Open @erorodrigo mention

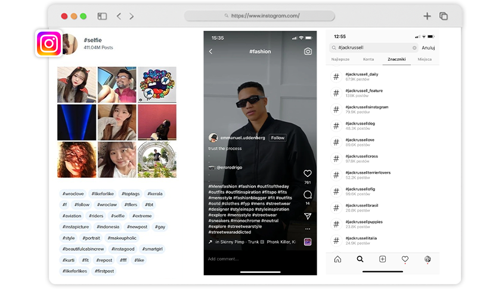pyautogui.click(x=230, y=167)
